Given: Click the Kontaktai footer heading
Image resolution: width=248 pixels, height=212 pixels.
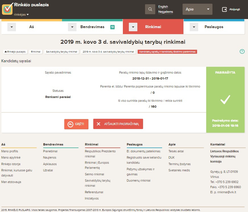Looking at the screenshot, I should coord(218,144).
